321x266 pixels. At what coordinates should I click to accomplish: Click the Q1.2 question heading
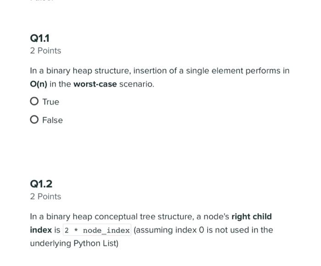click(x=41, y=184)
